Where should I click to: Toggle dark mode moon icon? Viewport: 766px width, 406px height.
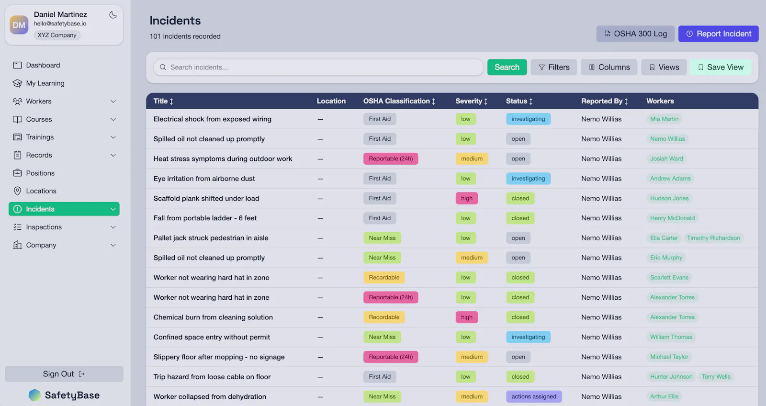click(x=113, y=15)
